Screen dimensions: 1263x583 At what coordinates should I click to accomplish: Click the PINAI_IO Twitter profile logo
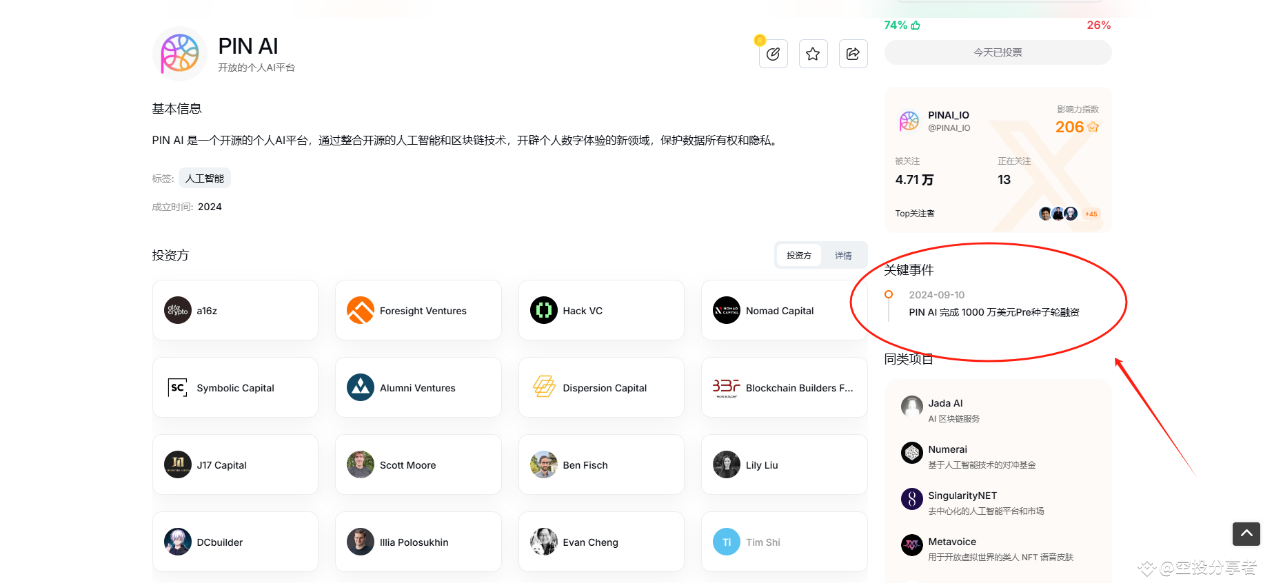pyautogui.click(x=909, y=121)
